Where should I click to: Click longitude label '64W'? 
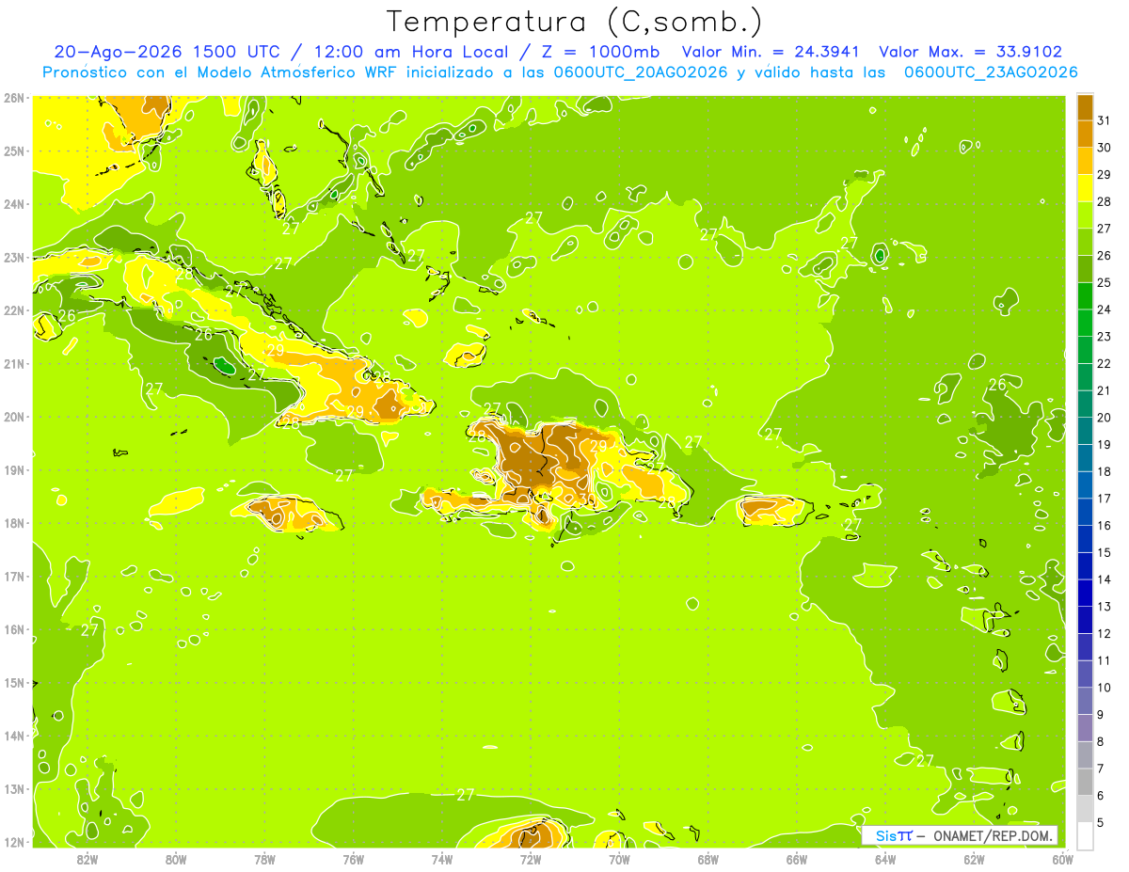coord(885,859)
